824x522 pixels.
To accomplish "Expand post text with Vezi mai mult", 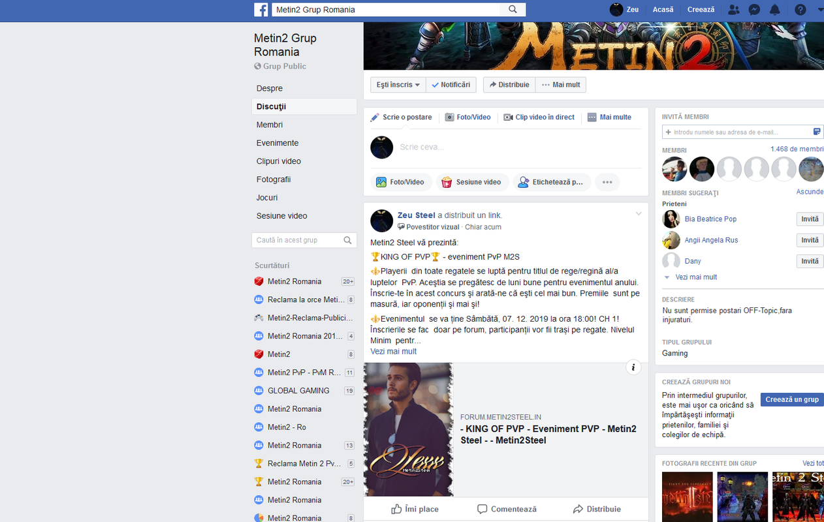I will (393, 352).
